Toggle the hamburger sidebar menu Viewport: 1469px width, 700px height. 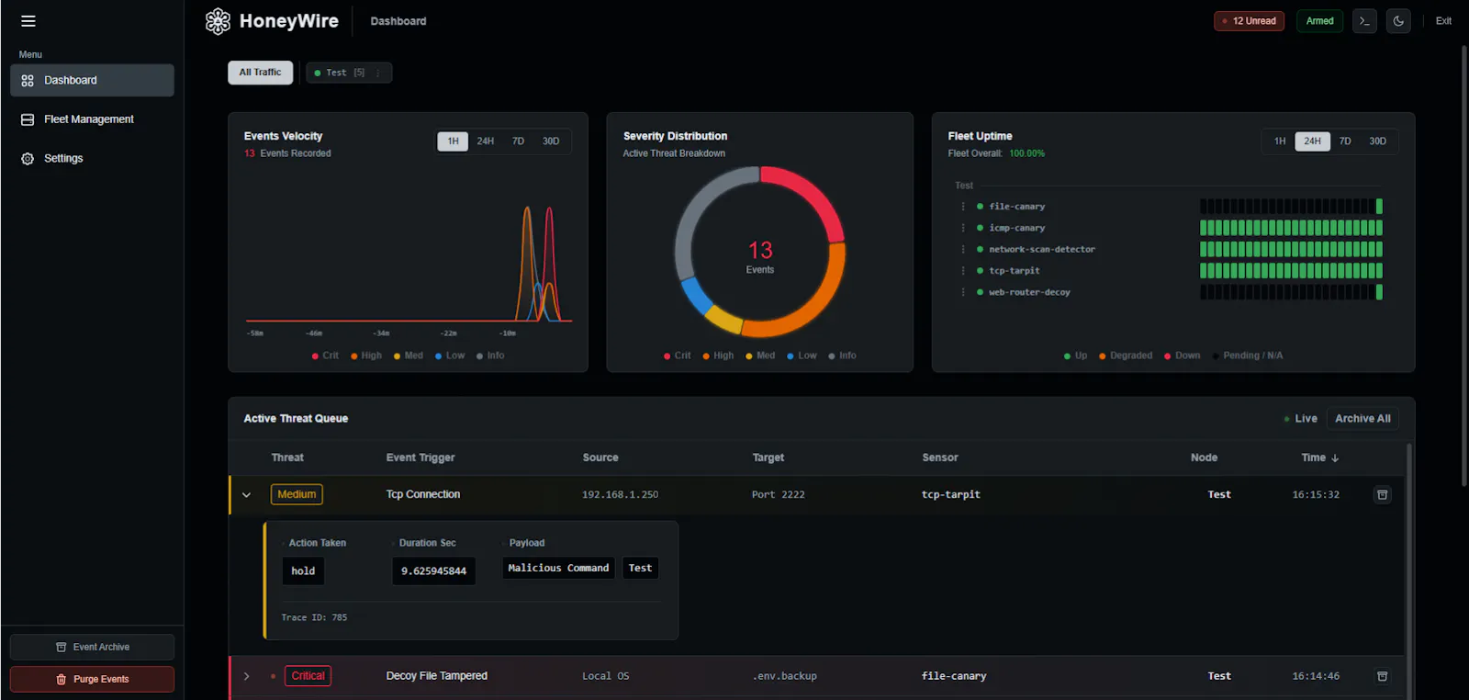click(x=28, y=21)
